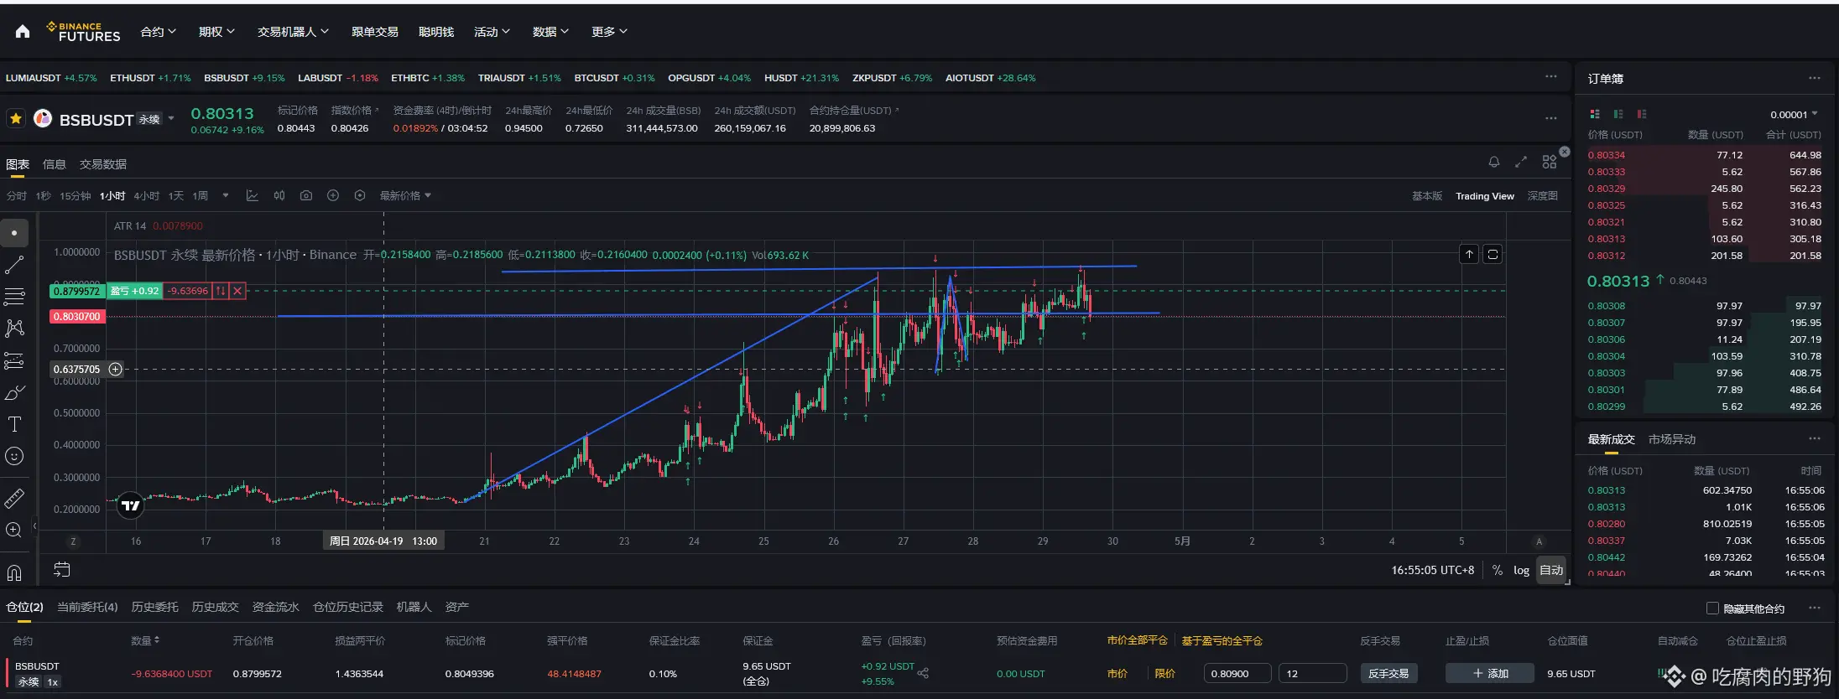Click the close quantity input 12
Viewport: 1839px width, 699px height.
click(x=1312, y=673)
